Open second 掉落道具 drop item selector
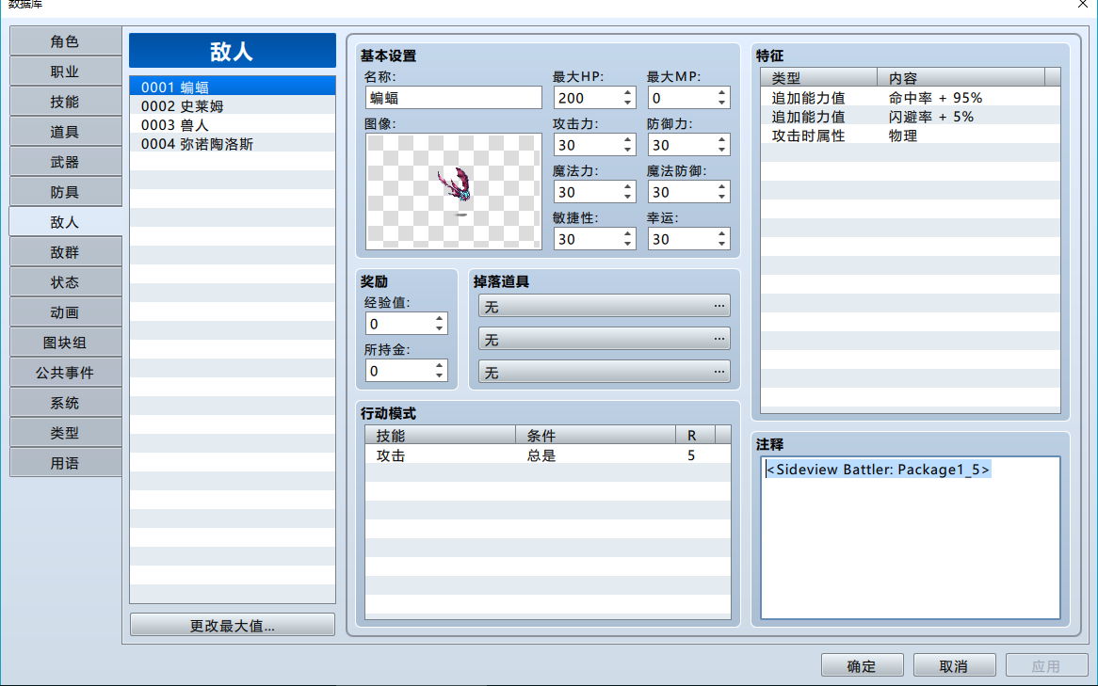This screenshot has height=686, width=1098. pos(605,339)
